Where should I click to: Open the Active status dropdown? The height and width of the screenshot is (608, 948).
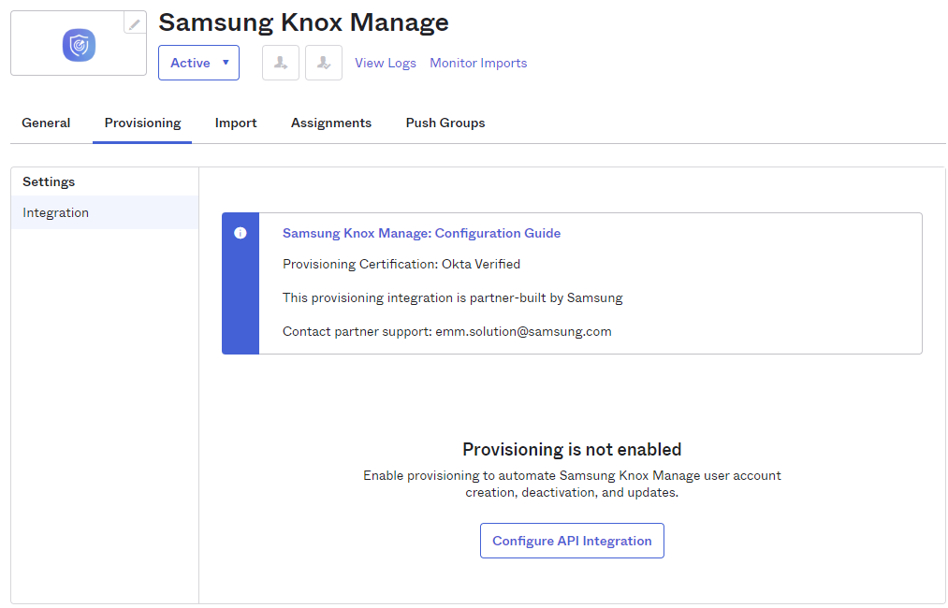199,63
